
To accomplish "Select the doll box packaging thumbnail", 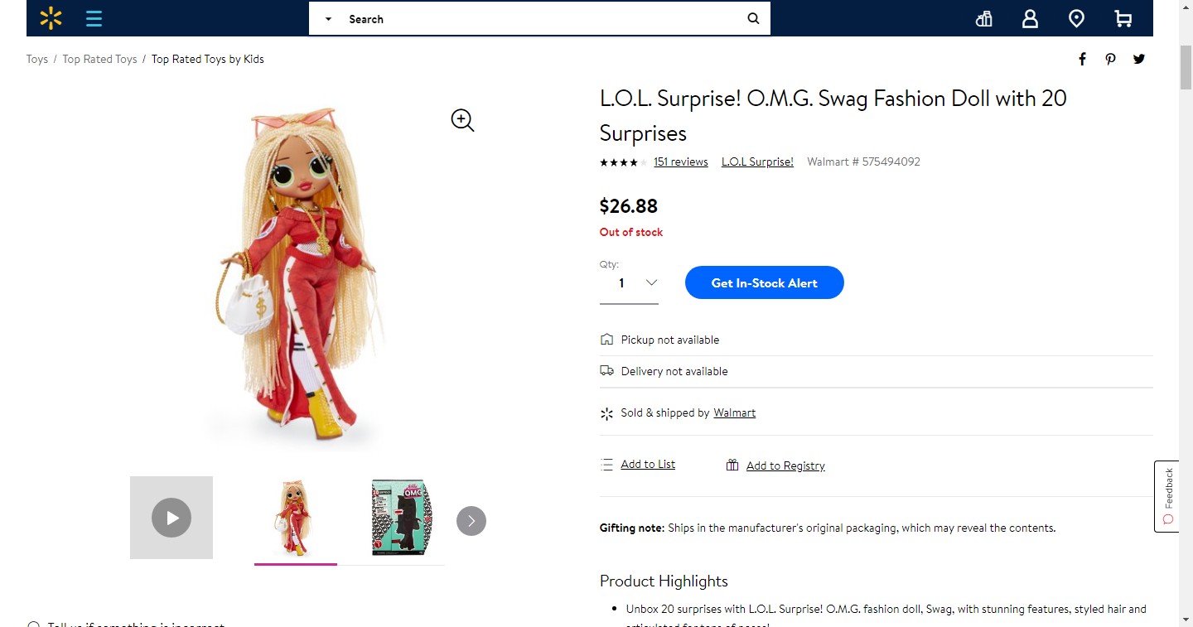I will [x=402, y=518].
